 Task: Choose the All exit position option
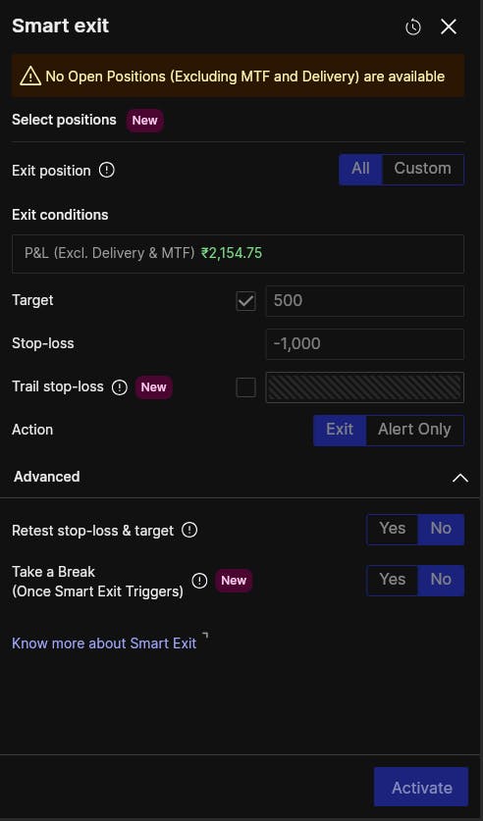click(x=360, y=169)
